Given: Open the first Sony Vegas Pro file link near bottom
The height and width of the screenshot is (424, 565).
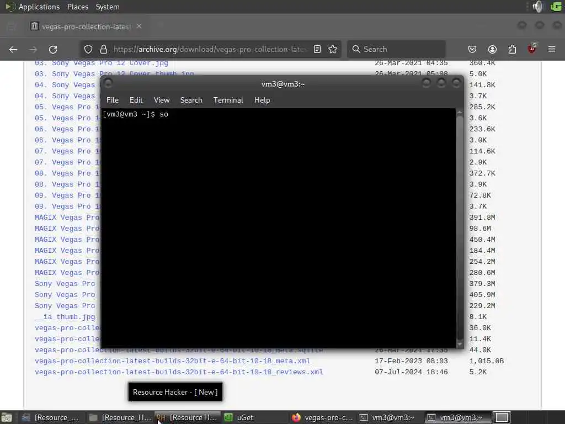Looking at the screenshot, I should pos(65,284).
